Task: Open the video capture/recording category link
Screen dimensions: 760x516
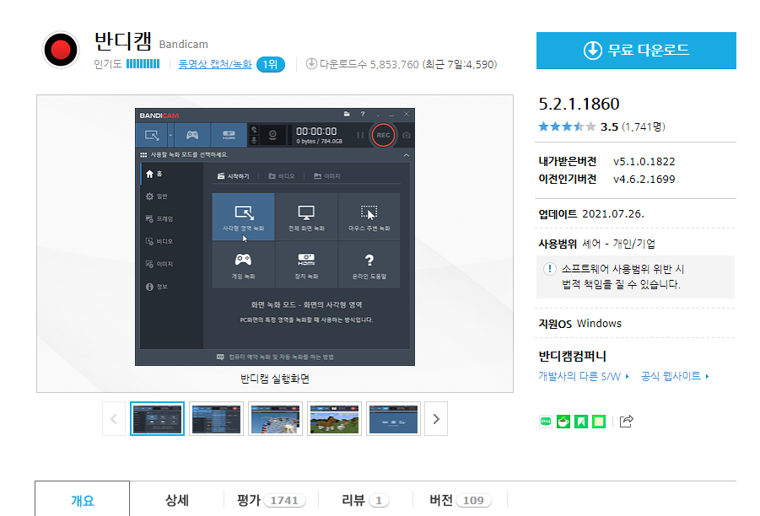Action: coord(215,64)
